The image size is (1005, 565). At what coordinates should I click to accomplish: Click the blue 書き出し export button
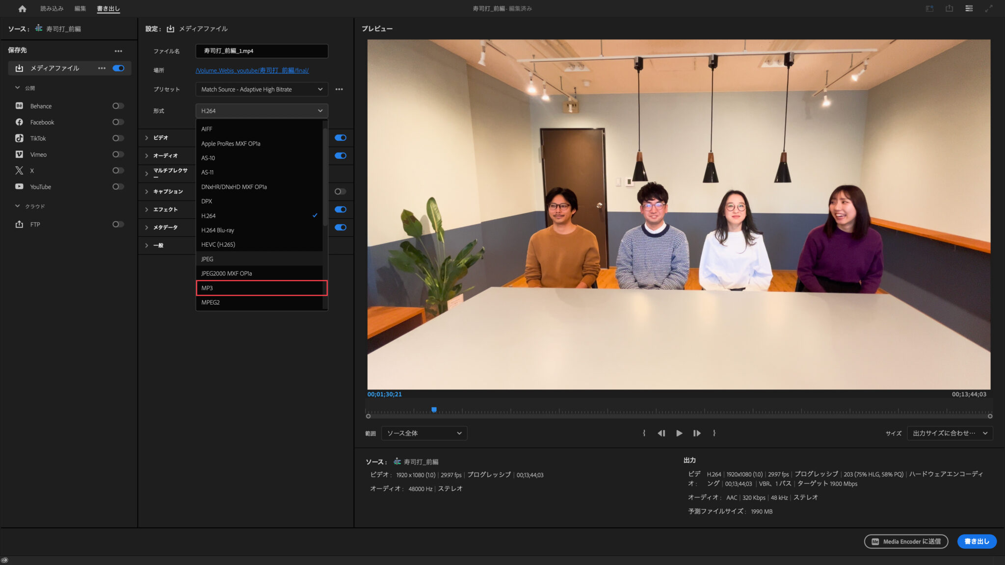coord(976,541)
